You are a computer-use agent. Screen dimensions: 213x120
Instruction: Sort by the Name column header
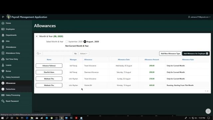49,60
